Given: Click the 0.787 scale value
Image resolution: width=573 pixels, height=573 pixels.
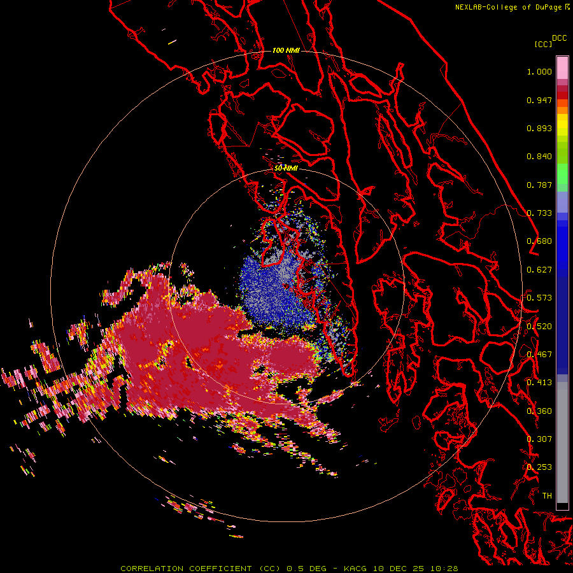Looking at the screenshot, I should (x=539, y=185).
